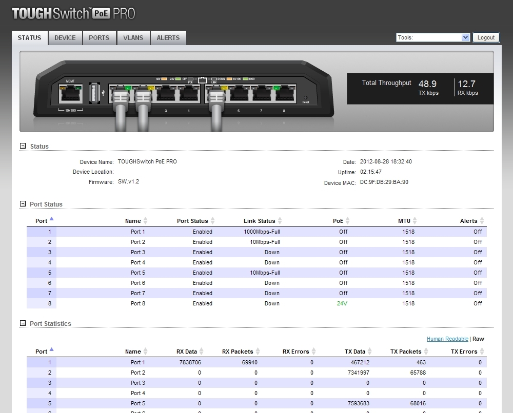Click Port 4's MTU value 1518

coord(408,262)
